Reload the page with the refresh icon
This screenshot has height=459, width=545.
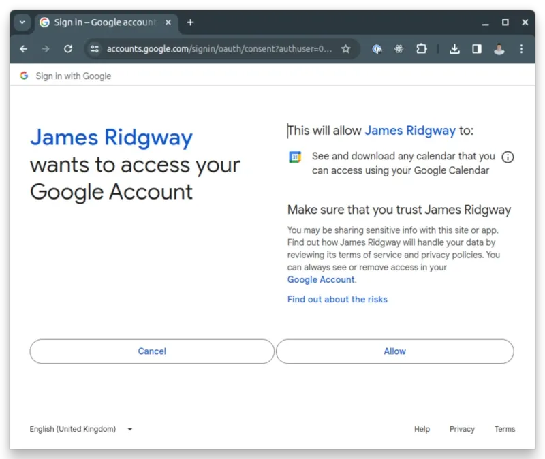coord(68,49)
